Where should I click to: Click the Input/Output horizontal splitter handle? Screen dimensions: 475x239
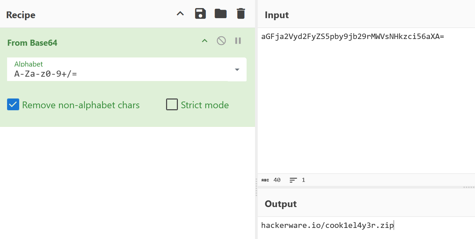(x=469, y=187)
